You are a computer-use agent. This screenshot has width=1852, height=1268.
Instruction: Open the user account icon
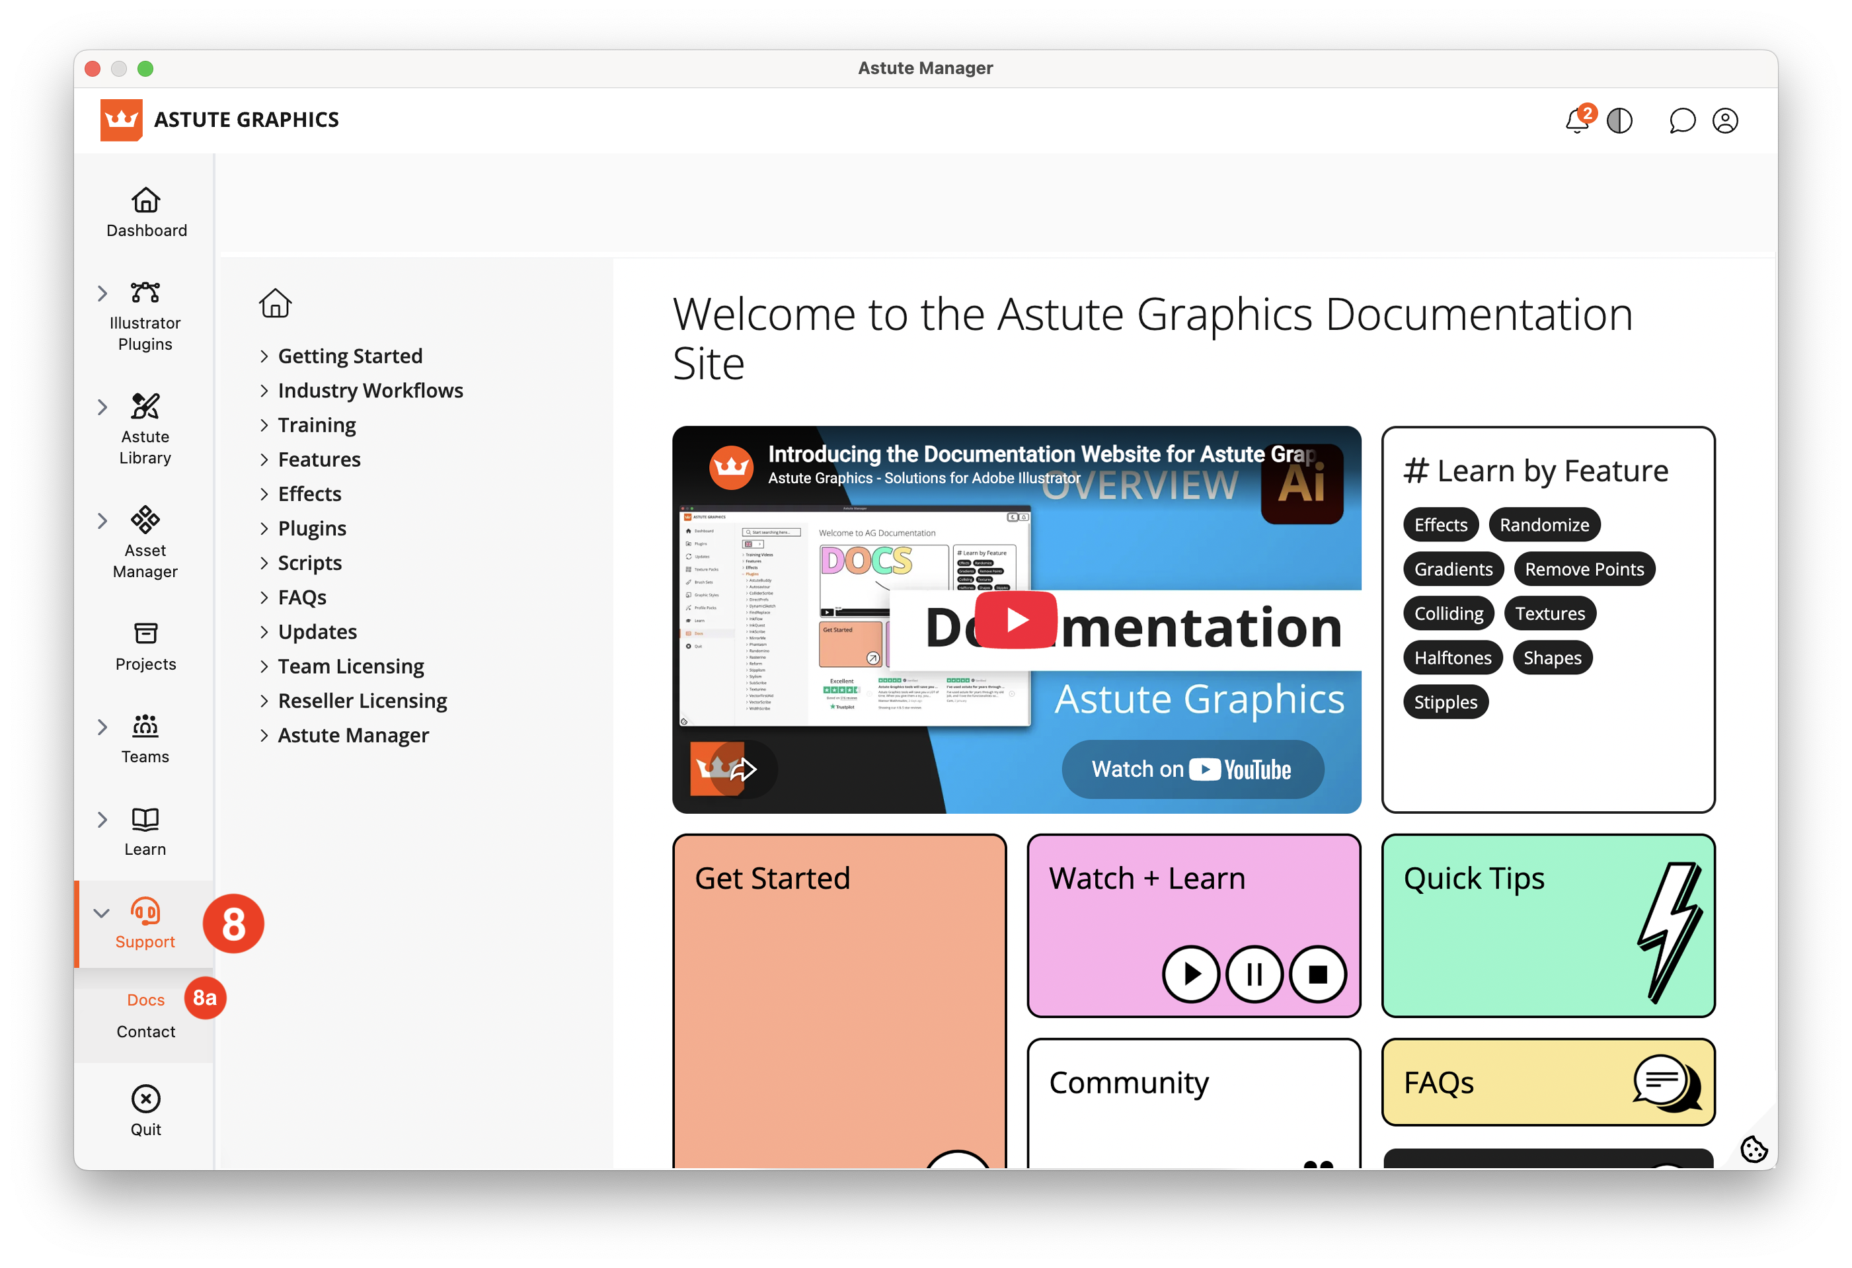click(x=1725, y=120)
